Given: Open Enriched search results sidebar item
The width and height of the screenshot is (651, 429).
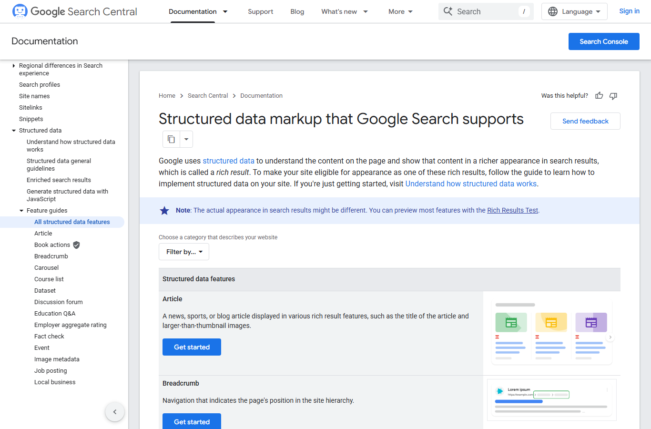Looking at the screenshot, I should pyautogui.click(x=59, y=180).
